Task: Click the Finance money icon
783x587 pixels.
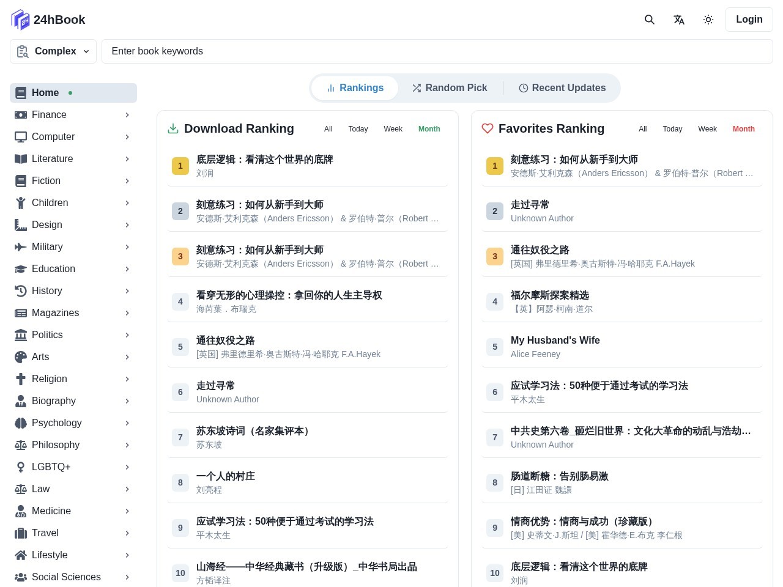Action: [21, 115]
